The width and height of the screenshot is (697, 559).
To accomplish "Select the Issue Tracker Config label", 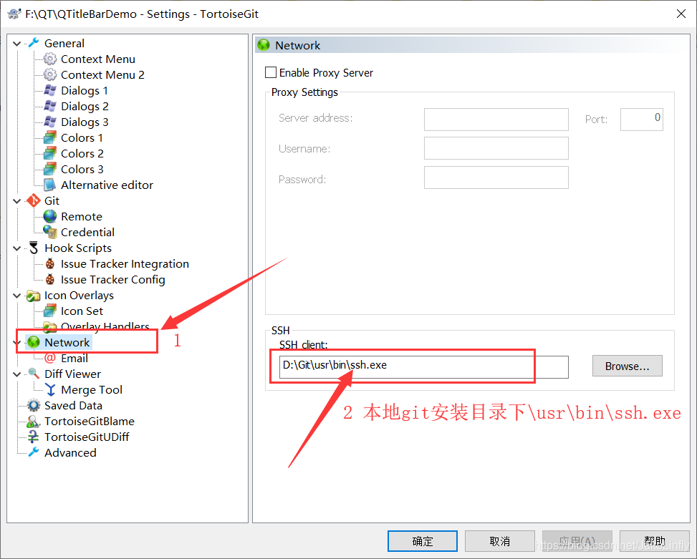I will (x=113, y=280).
